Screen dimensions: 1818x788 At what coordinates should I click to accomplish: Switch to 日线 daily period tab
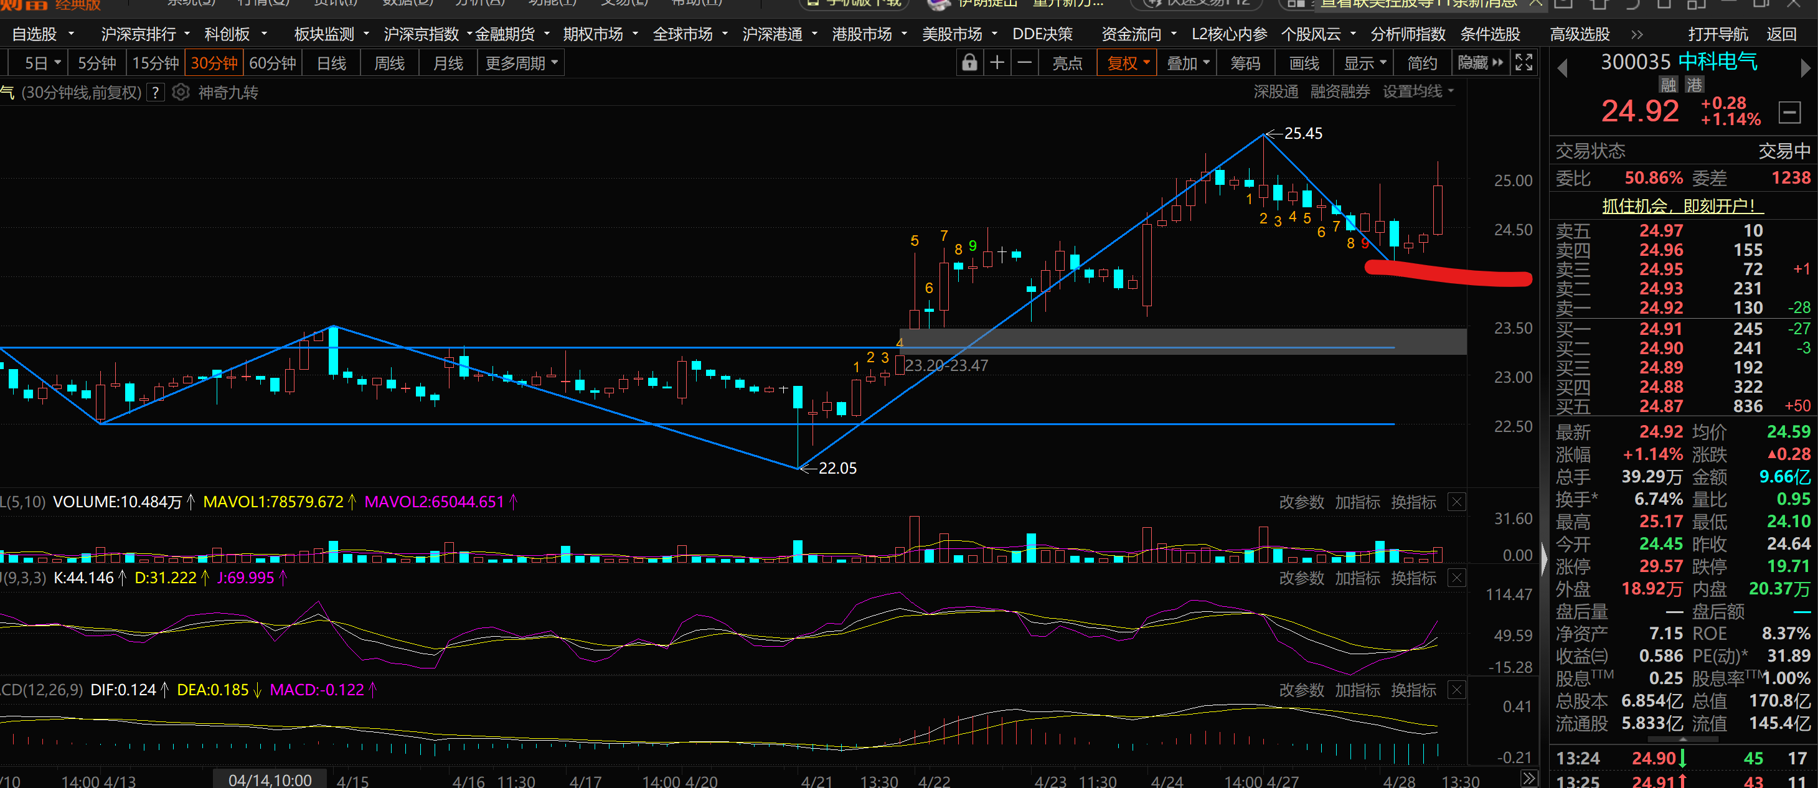click(331, 63)
